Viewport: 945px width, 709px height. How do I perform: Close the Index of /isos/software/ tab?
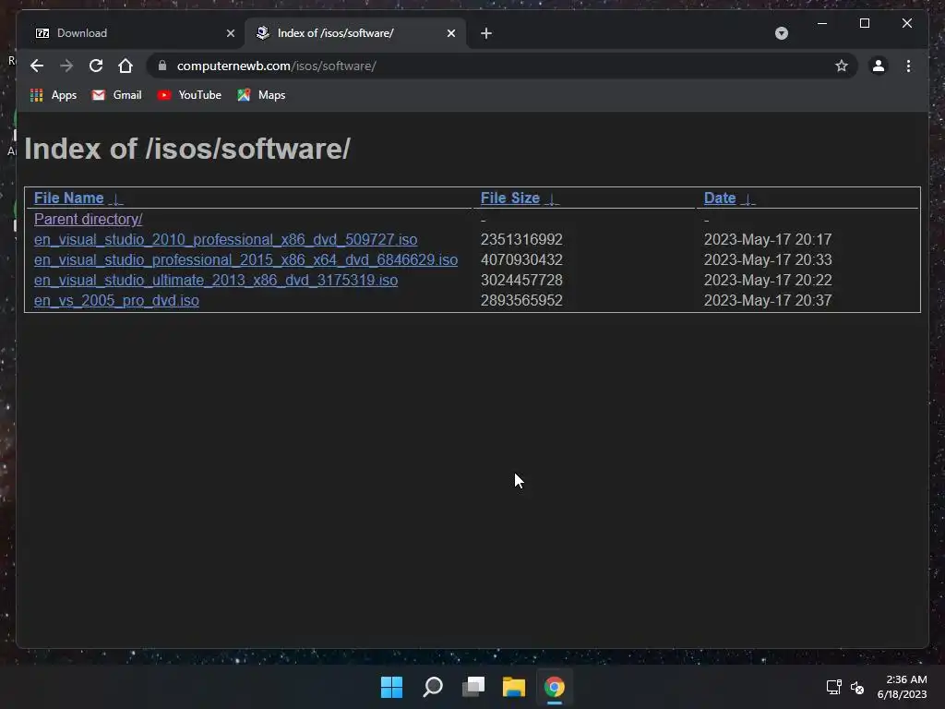click(450, 33)
